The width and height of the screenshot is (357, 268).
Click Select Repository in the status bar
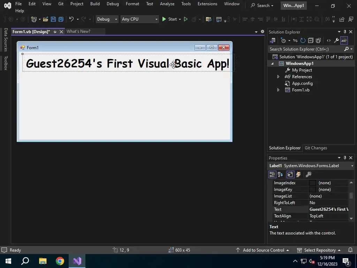point(320,250)
